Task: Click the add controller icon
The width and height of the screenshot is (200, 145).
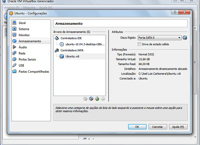Action: pyautogui.click(x=97, y=99)
